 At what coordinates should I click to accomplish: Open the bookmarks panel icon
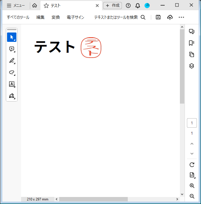coord(192,43)
